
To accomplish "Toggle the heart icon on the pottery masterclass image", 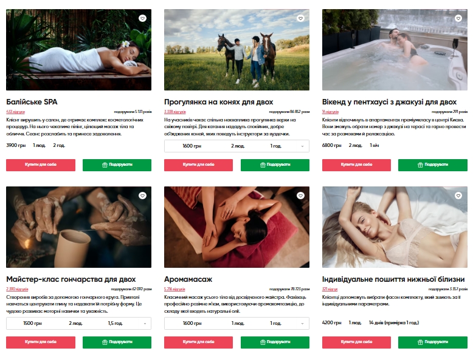I will click(x=142, y=196).
